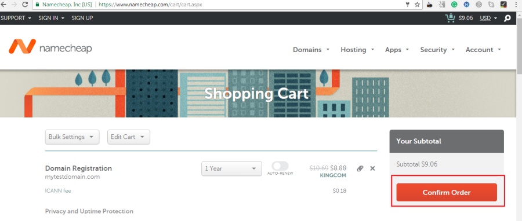This screenshot has height=221, width=522.
Task: Click the Confirm Order button
Action: (x=447, y=193)
